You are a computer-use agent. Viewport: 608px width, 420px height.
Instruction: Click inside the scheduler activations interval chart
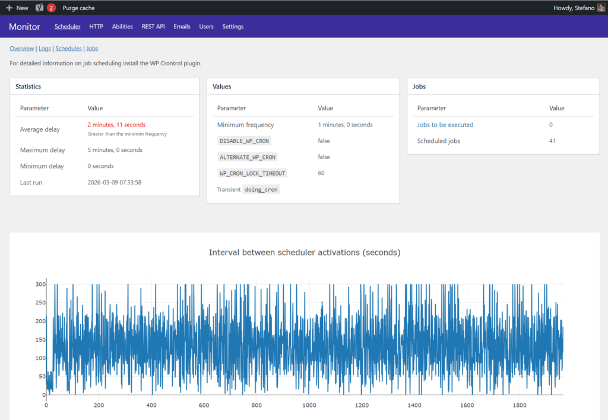click(x=304, y=338)
